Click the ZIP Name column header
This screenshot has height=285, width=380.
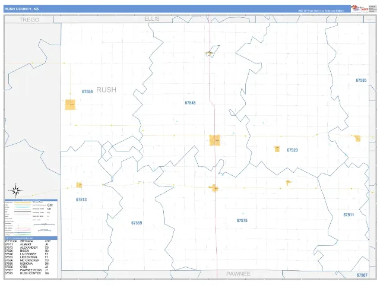(26, 241)
